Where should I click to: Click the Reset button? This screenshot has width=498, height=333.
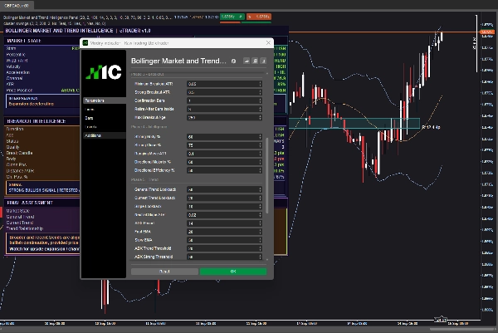164,272
